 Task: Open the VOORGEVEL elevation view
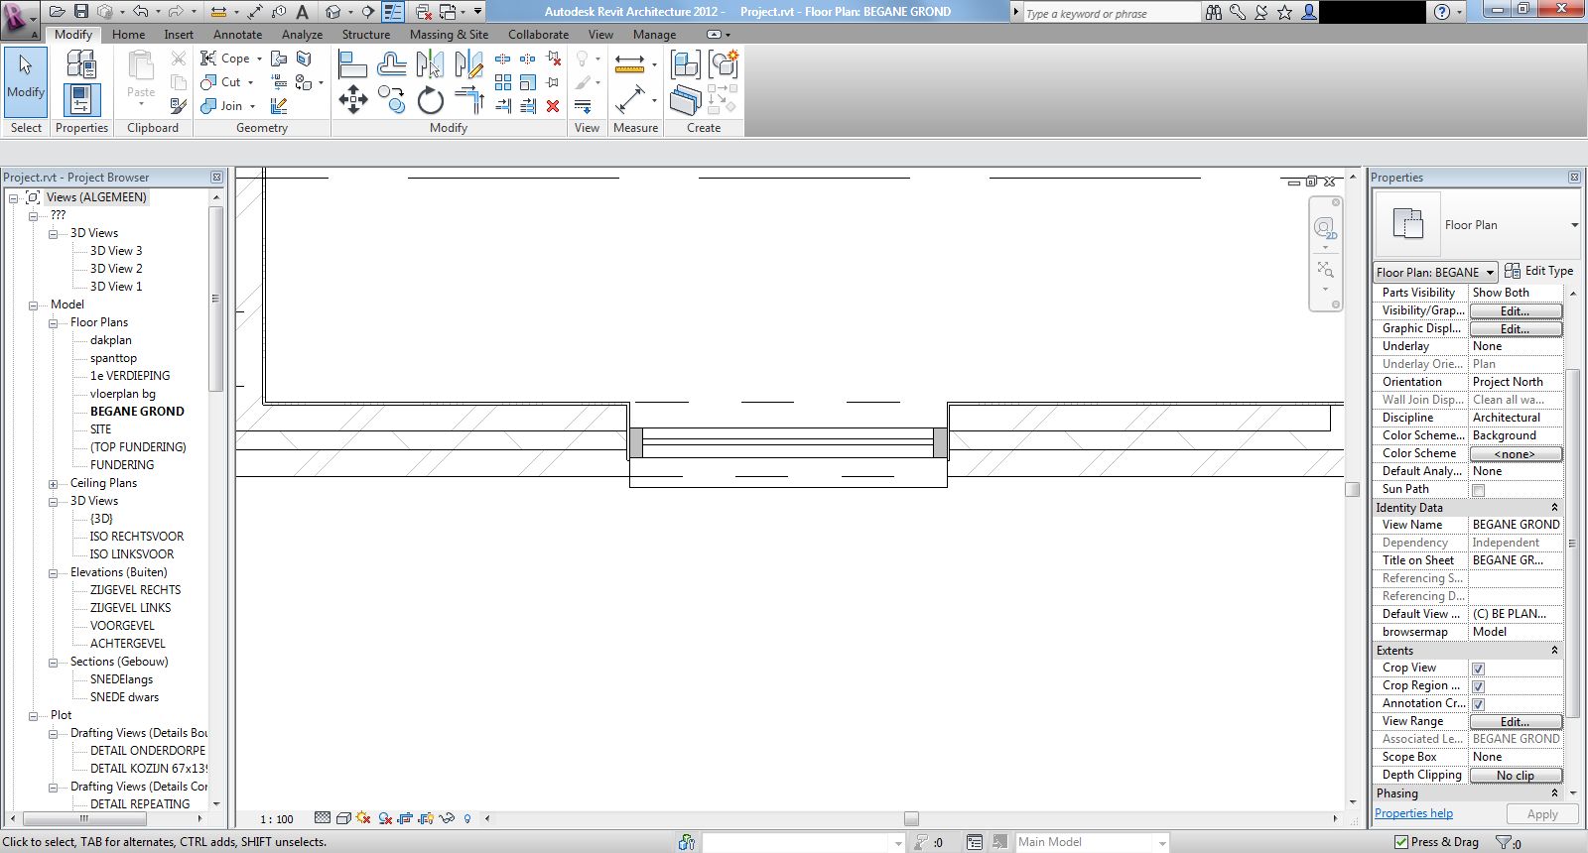[122, 626]
